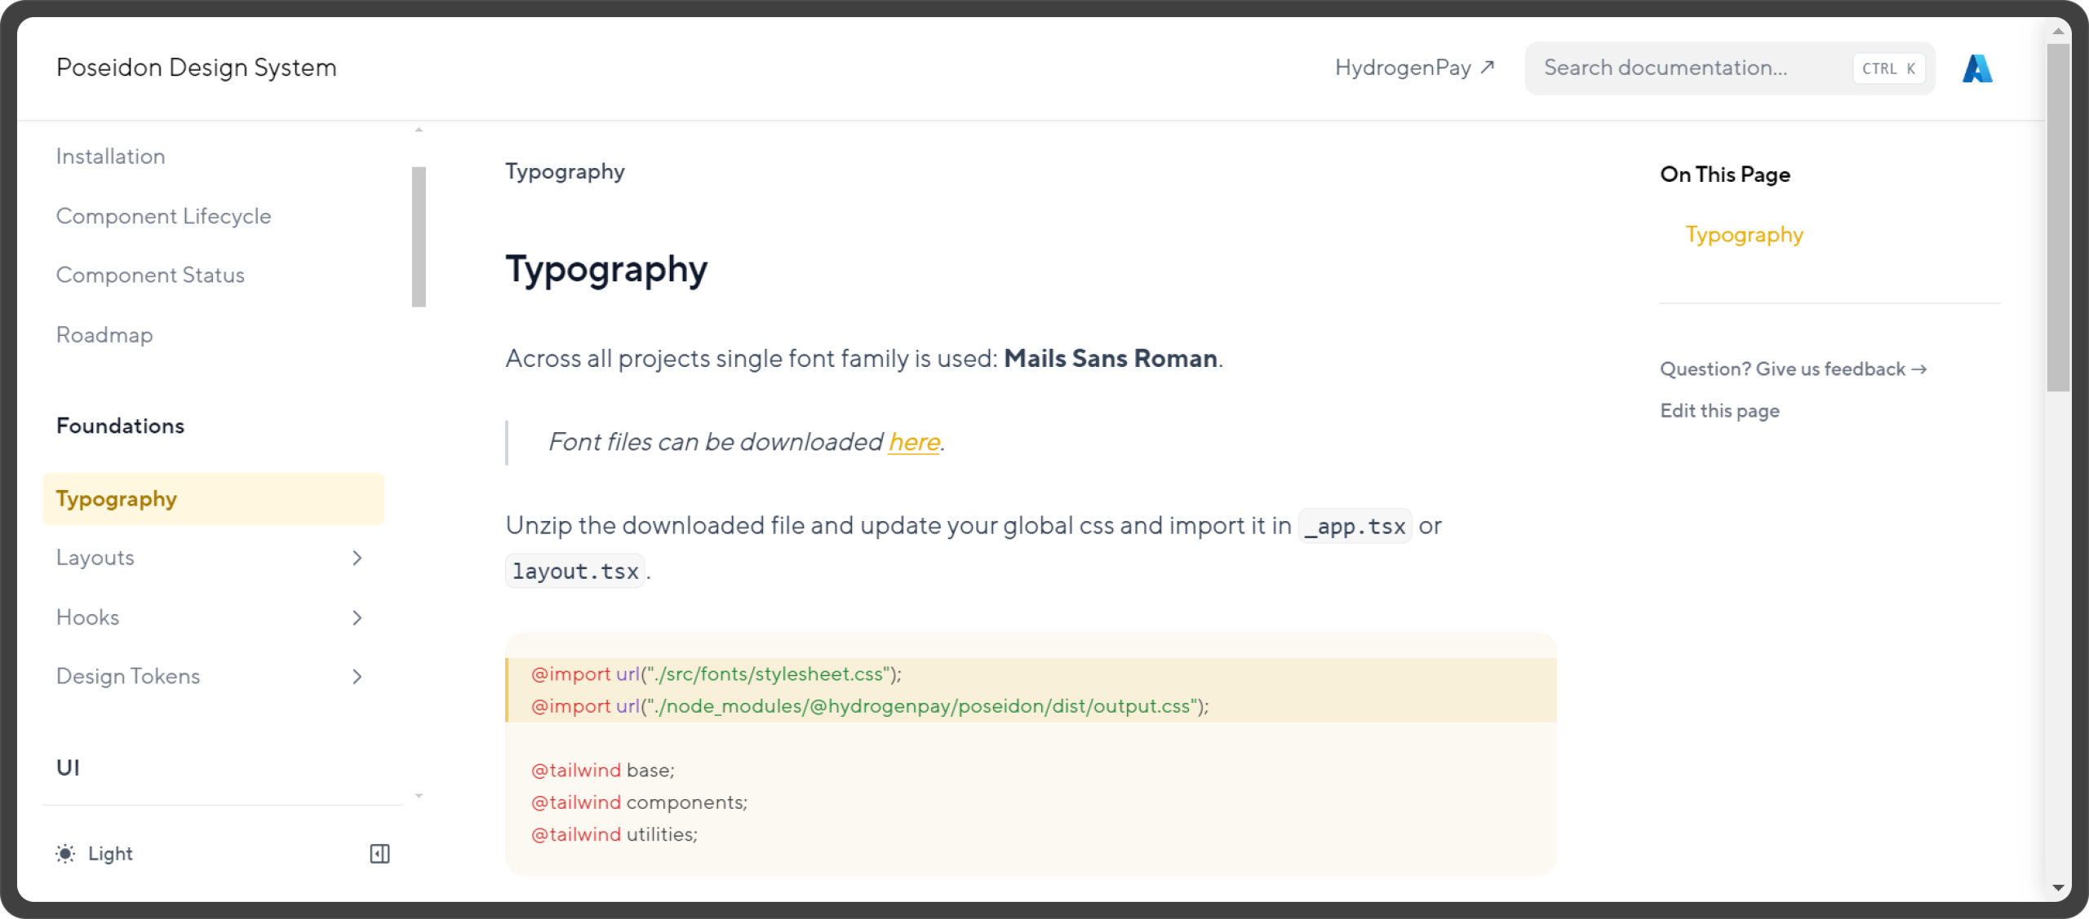Click the sun theme icon
The image size is (2089, 919).
pos(65,854)
